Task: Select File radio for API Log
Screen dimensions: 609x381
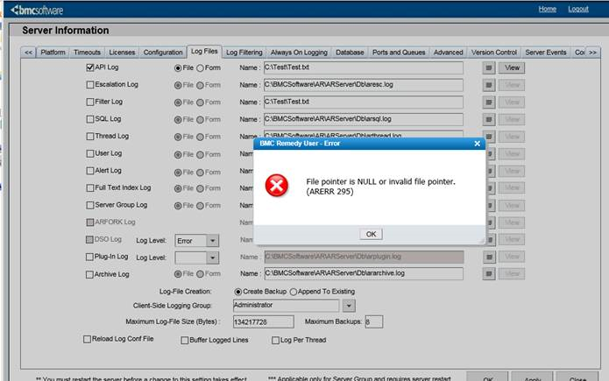Action: point(178,68)
